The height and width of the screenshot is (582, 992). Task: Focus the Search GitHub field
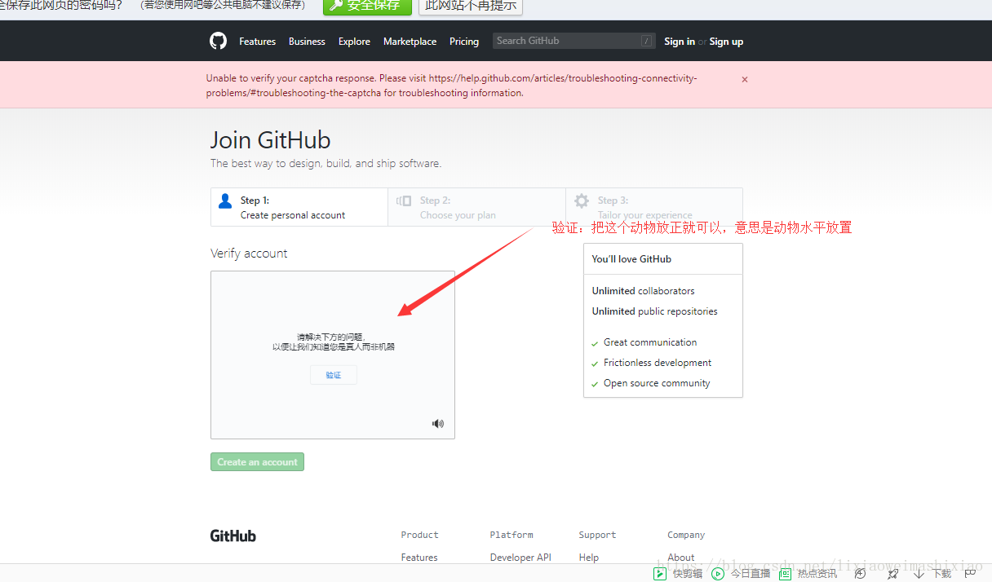[574, 41]
